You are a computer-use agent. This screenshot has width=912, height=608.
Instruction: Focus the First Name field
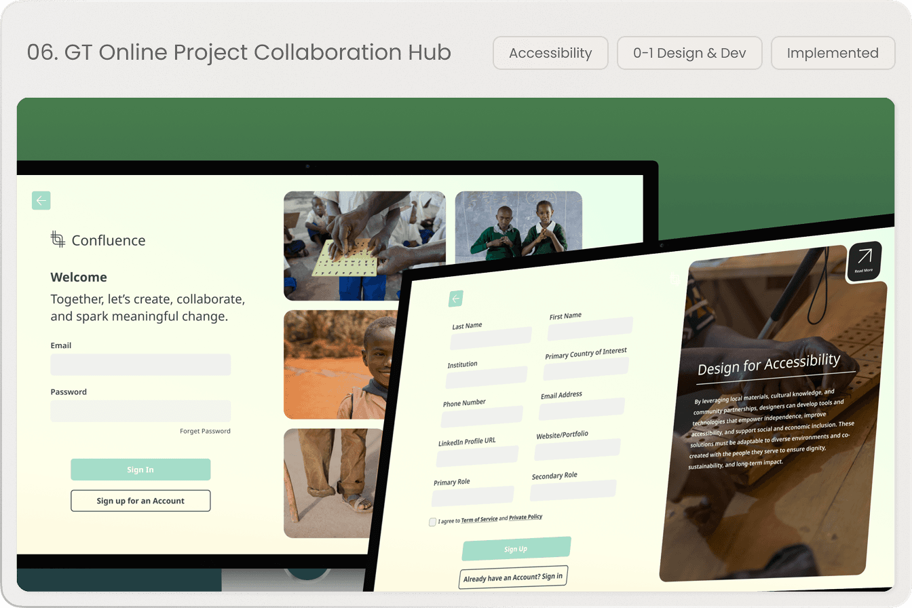click(590, 328)
